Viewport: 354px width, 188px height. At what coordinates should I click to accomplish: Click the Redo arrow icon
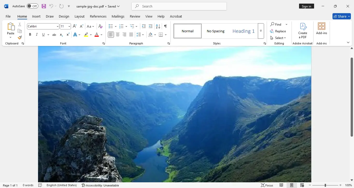[x=61, y=6]
